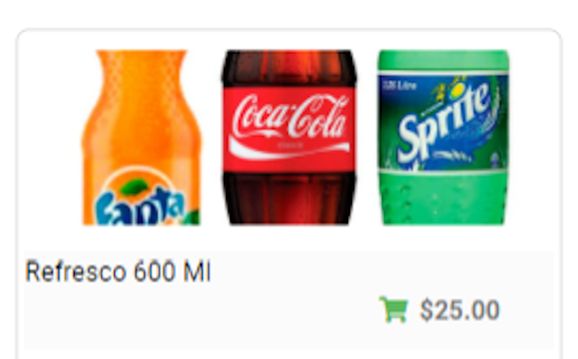Click the Sprite bottle green cap area
This screenshot has height=359, width=578.
point(443,61)
